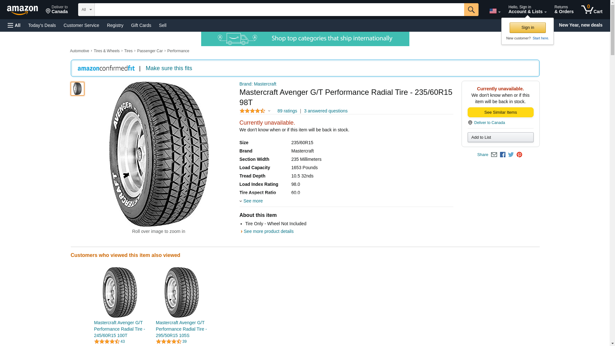The width and height of the screenshot is (615, 346).
Task: Select the tire image thumbnail
Action: [x=78, y=89]
